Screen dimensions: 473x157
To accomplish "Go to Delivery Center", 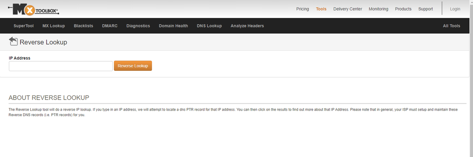I will [x=348, y=9].
